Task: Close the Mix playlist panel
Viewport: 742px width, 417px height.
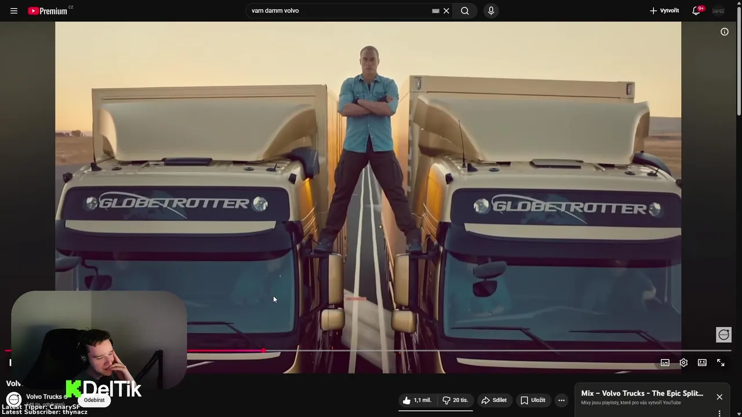Action: (719, 397)
